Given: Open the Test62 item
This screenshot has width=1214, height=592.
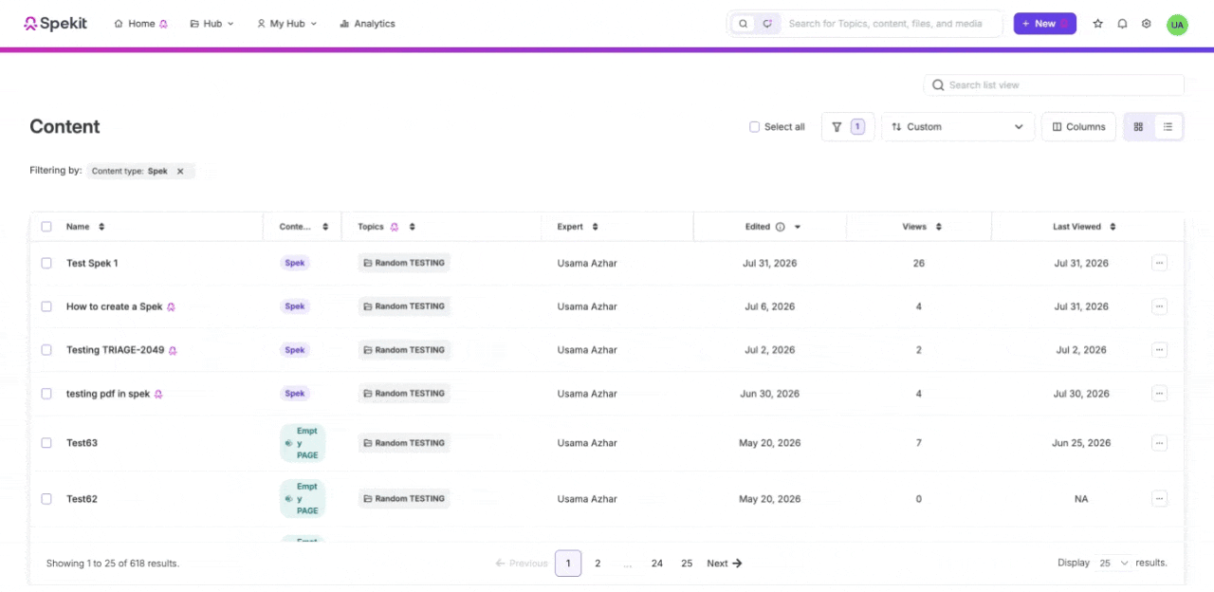Looking at the screenshot, I should point(82,499).
